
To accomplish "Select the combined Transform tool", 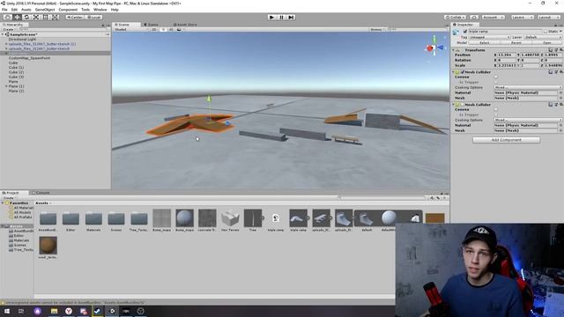I will [55, 18].
